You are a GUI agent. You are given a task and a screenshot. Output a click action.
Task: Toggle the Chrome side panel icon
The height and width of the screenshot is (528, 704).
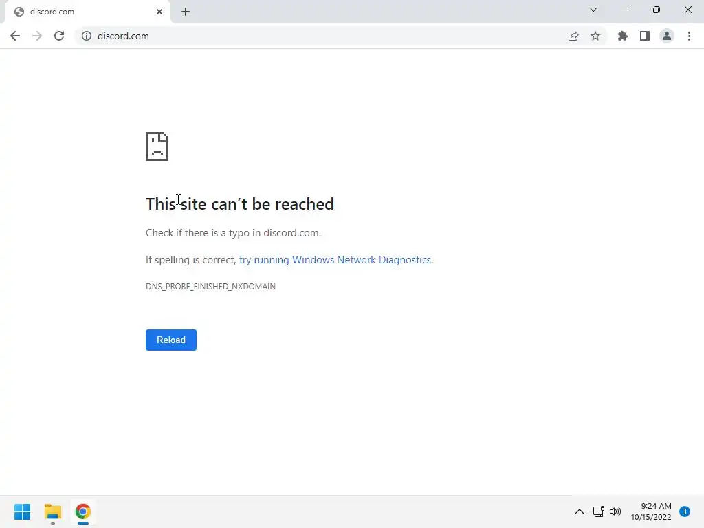645,36
